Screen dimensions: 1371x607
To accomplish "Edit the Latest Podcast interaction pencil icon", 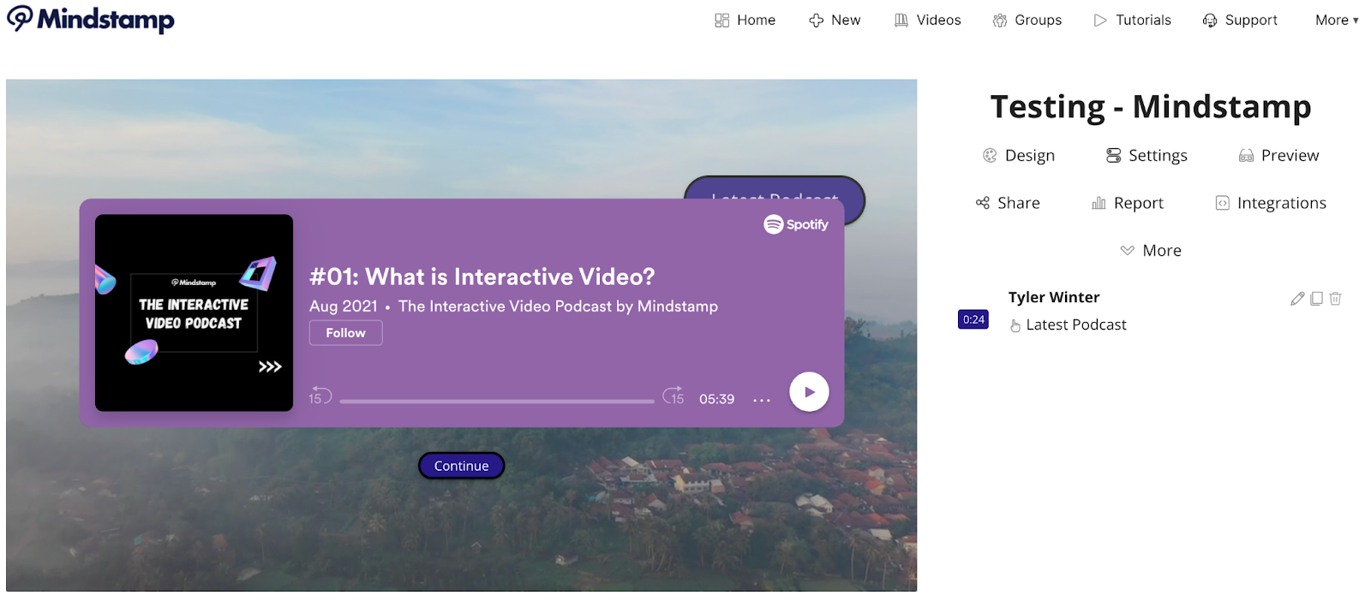I will (x=1297, y=298).
